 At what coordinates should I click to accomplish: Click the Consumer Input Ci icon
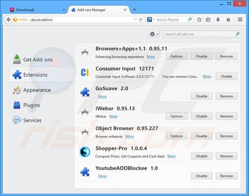(x=85, y=72)
